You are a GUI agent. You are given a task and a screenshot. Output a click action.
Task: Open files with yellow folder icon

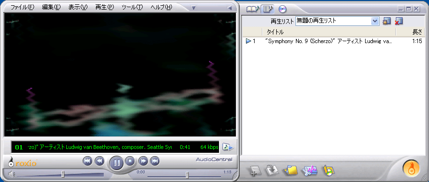click(x=291, y=171)
